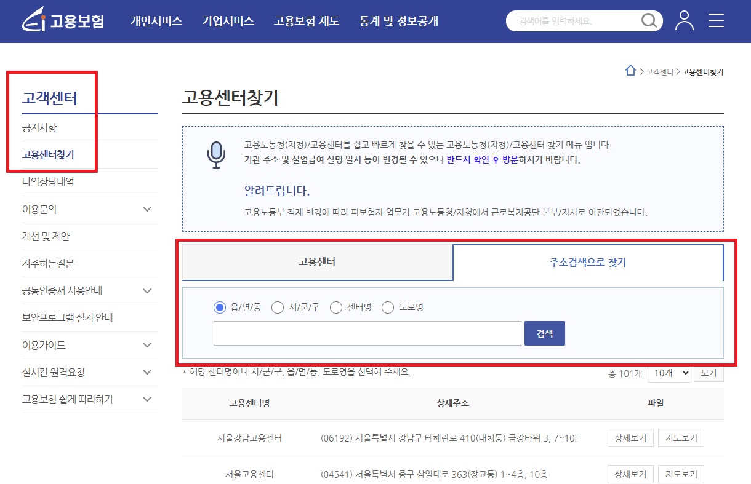Open 보안프로그램 설치 안내 in sidebar

click(68, 318)
